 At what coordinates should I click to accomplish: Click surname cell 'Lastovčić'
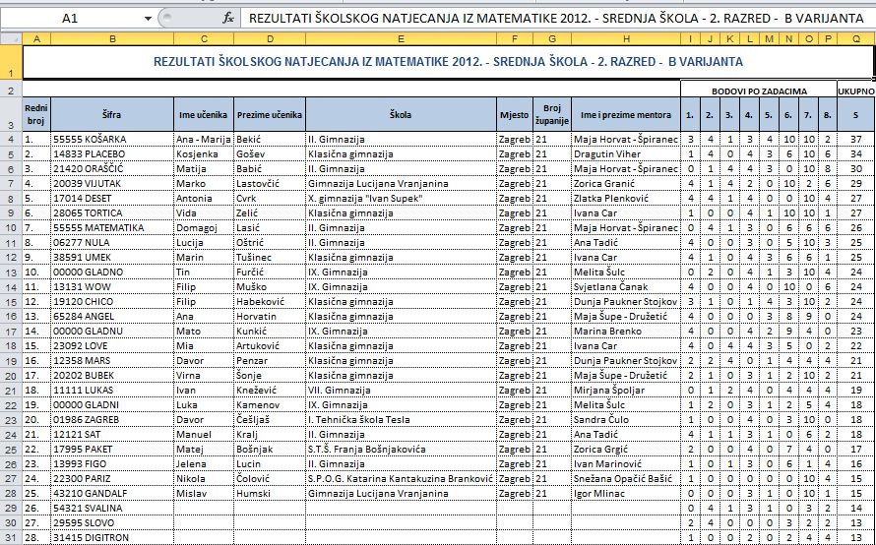click(x=270, y=184)
